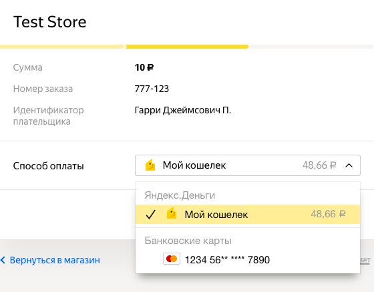Click the amount value 10 ₽
Viewport: 374px width, 292px height.
tap(144, 67)
